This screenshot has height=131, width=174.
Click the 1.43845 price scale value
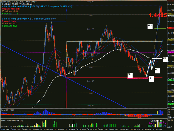click(x=171, y=50)
